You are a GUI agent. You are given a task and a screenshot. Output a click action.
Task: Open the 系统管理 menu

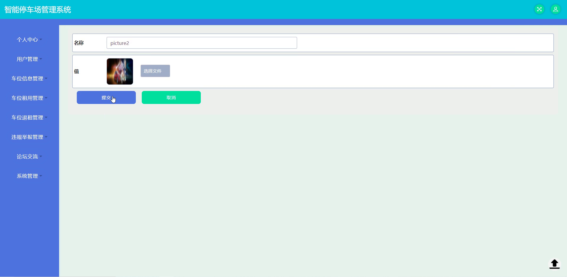(30, 176)
